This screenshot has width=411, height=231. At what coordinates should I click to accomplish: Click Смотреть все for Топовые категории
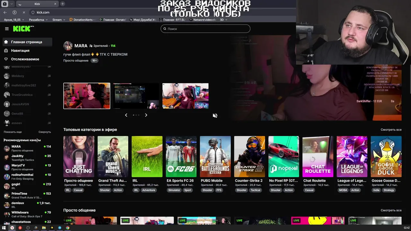coord(391,130)
